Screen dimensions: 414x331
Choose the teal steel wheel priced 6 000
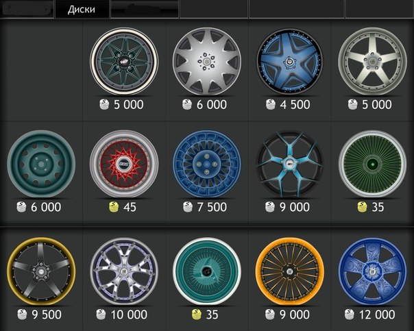pos(41,164)
